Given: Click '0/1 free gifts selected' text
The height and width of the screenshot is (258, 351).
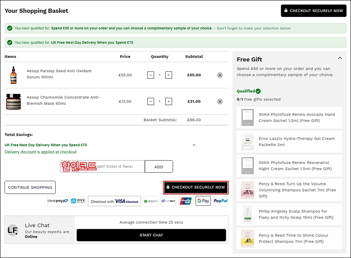Looking at the screenshot, I should 259,99.
